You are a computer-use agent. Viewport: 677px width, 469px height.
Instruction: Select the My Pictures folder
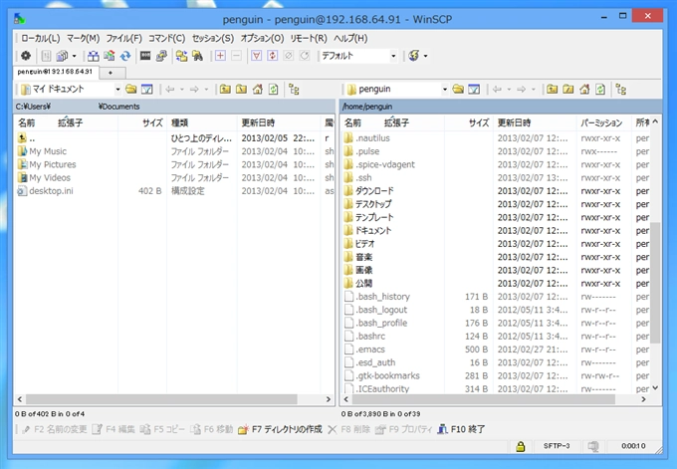(x=47, y=164)
